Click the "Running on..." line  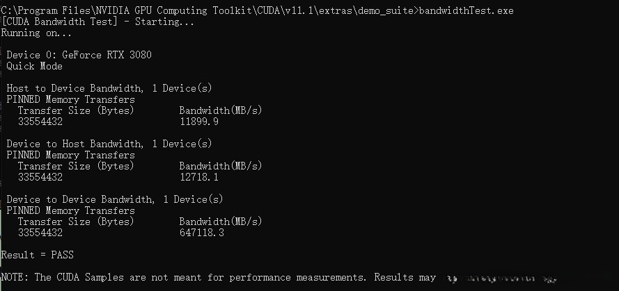[36, 33]
